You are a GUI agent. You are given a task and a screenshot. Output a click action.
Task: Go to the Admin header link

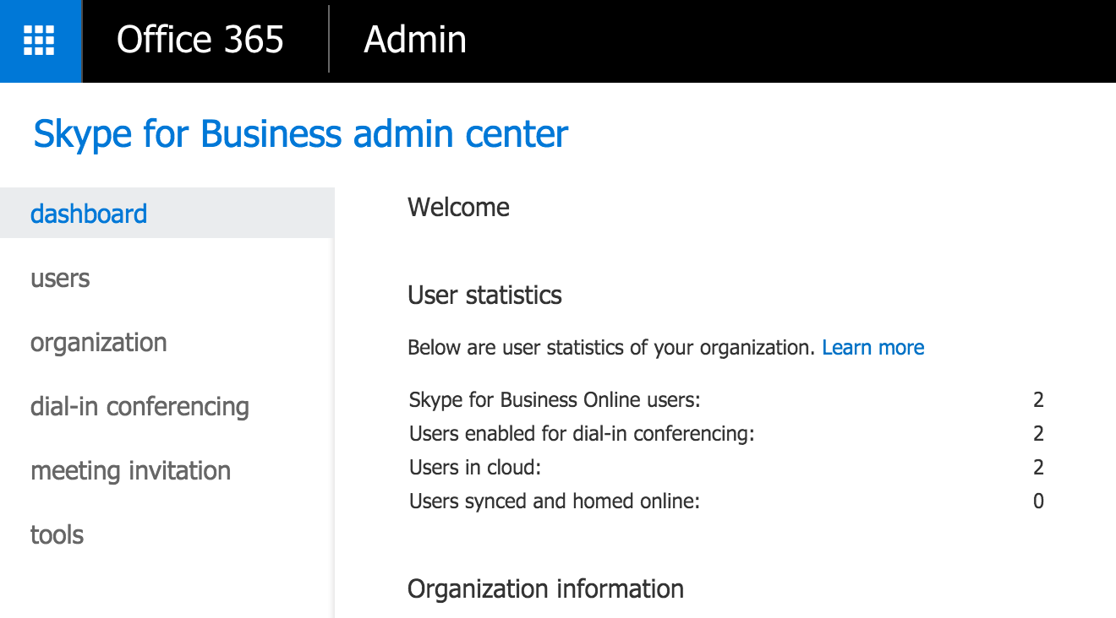pos(415,41)
